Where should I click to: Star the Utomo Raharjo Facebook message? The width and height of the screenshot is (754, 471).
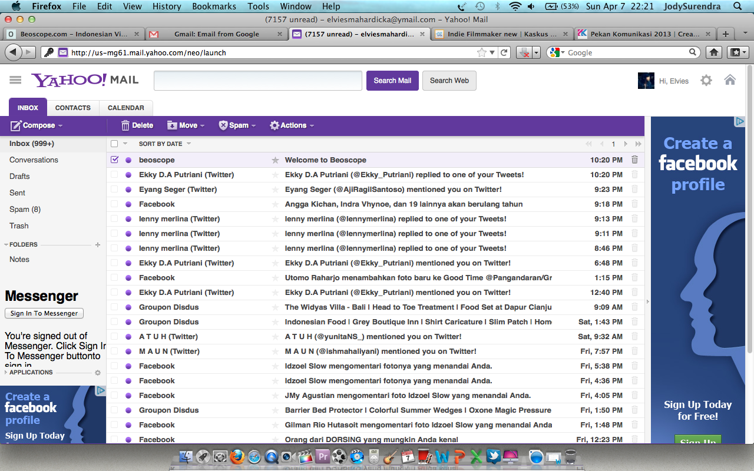click(275, 278)
